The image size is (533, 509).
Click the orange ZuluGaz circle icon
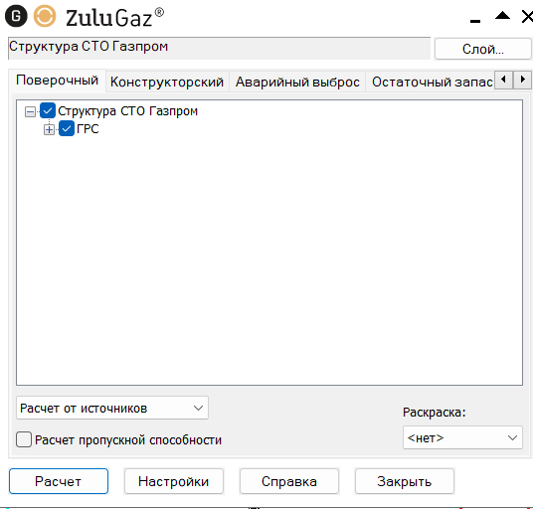tap(45, 16)
